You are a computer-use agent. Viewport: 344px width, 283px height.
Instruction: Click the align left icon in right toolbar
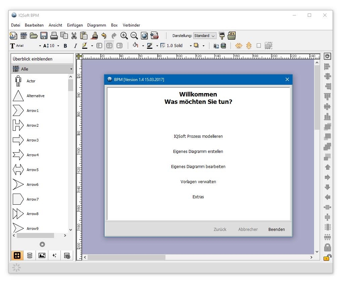(327, 66)
